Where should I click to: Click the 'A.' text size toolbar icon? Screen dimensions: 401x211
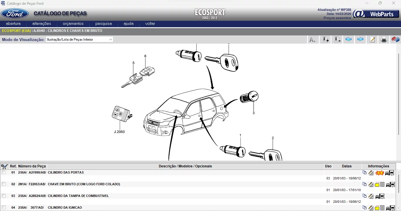pos(313,39)
